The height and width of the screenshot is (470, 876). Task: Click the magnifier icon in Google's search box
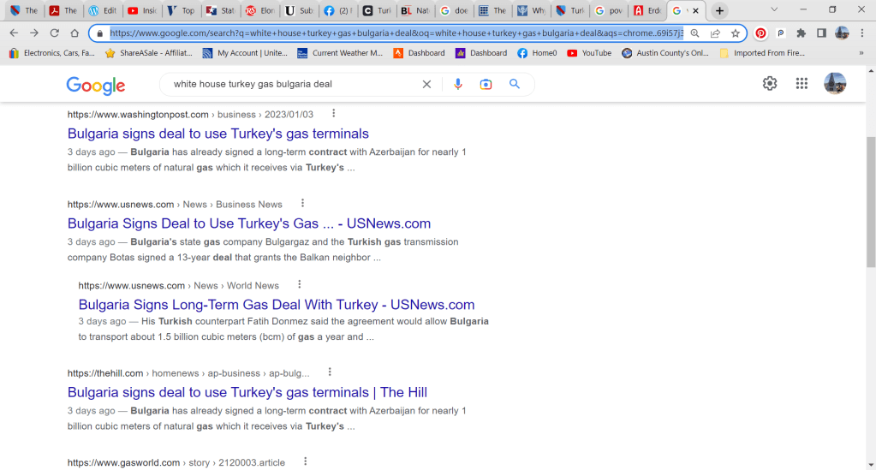click(x=515, y=84)
